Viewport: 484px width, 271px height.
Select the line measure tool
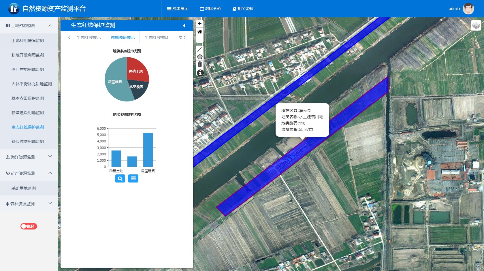(199, 49)
